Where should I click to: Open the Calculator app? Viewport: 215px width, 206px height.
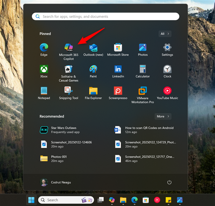tap(143, 71)
